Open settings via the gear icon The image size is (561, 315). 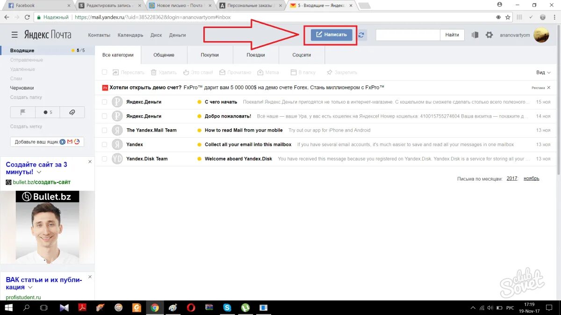coord(489,35)
